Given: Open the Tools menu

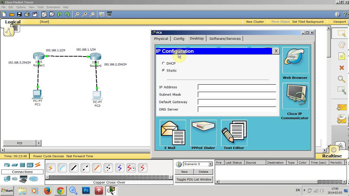Looking at the screenshot, I should (40, 7).
